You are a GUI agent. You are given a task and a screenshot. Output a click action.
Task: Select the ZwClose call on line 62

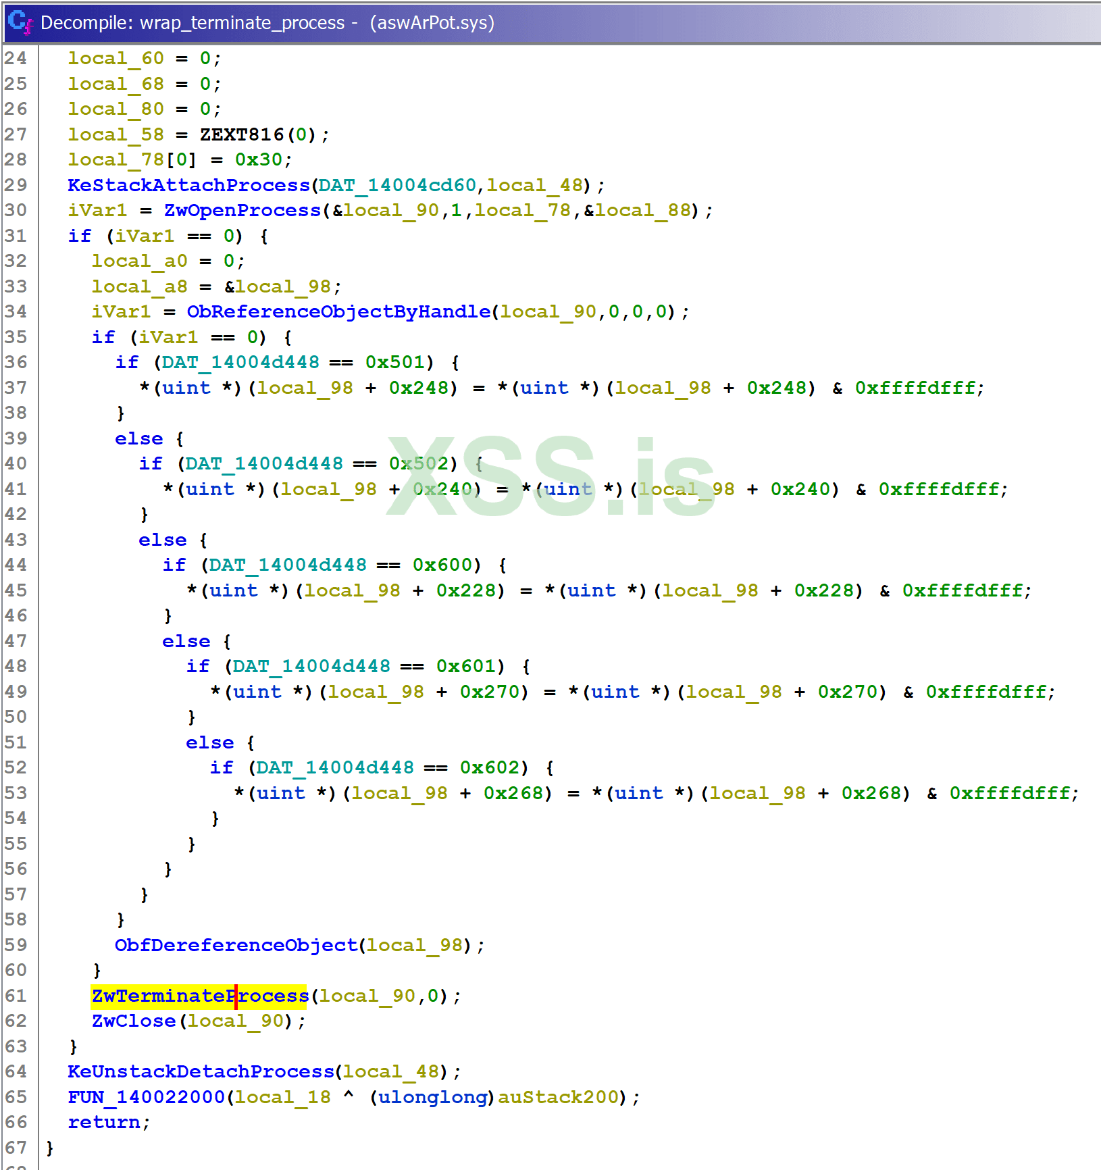(x=134, y=1021)
